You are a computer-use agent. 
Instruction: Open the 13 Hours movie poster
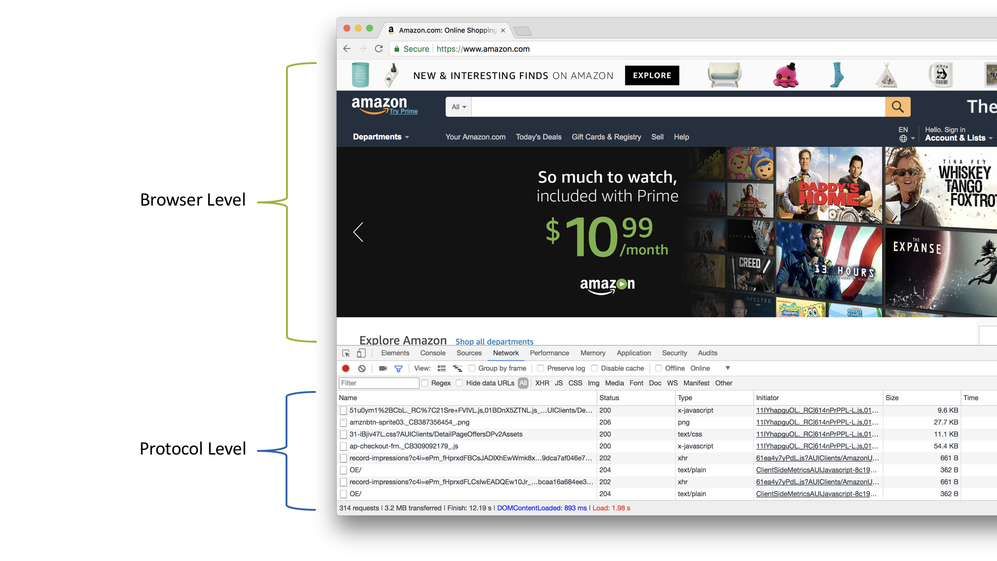[x=829, y=264]
